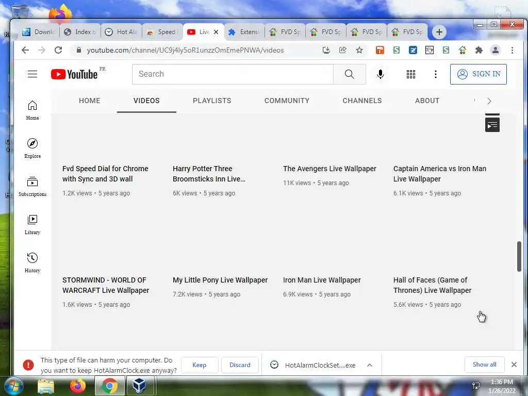The image size is (528, 396).
Task: Open YouTube apps grid icon
Action: (411, 74)
